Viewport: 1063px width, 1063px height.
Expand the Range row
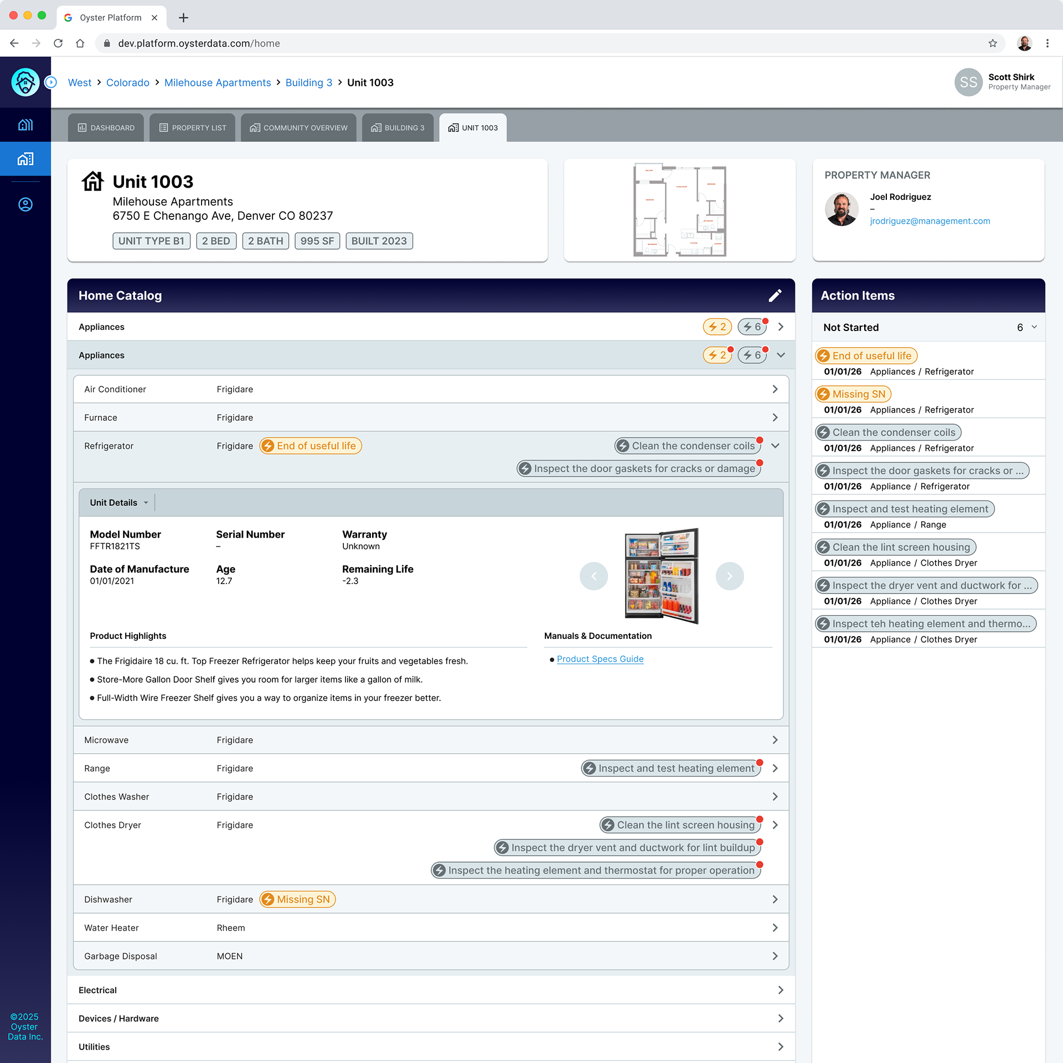(x=775, y=768)
